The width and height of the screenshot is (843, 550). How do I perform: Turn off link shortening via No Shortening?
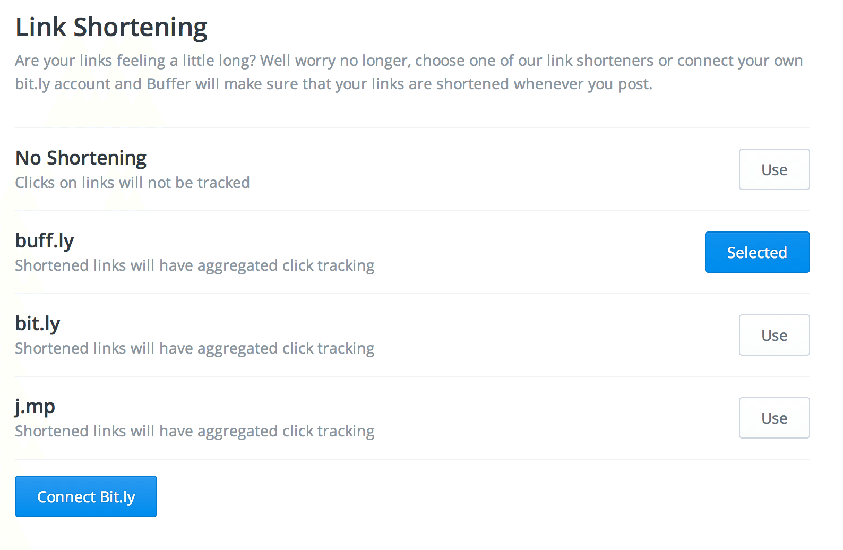pyautogui.click(x=774, y=169)
